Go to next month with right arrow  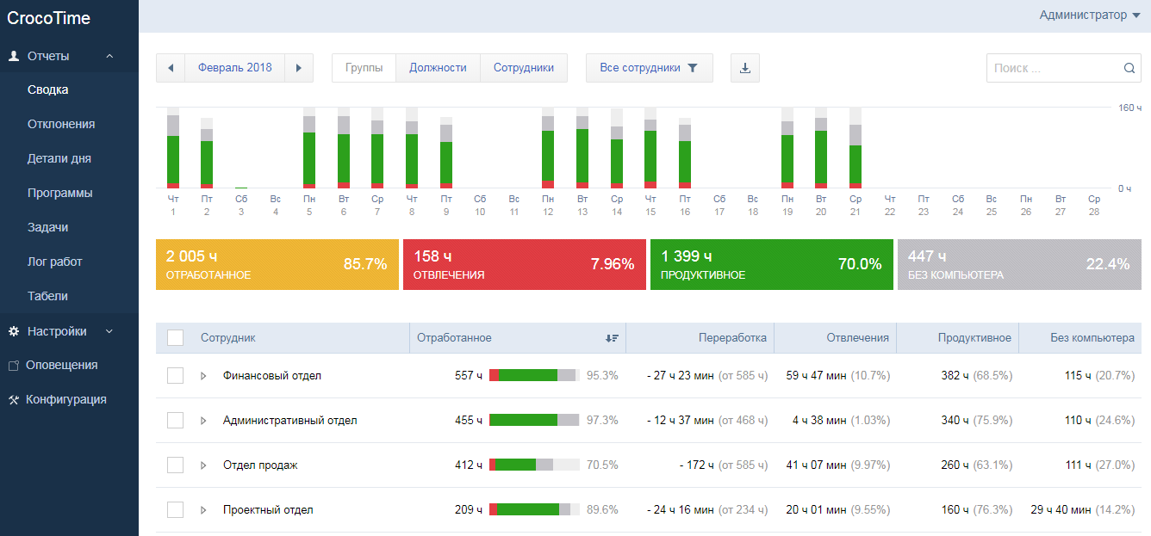(x=299, y=68)
